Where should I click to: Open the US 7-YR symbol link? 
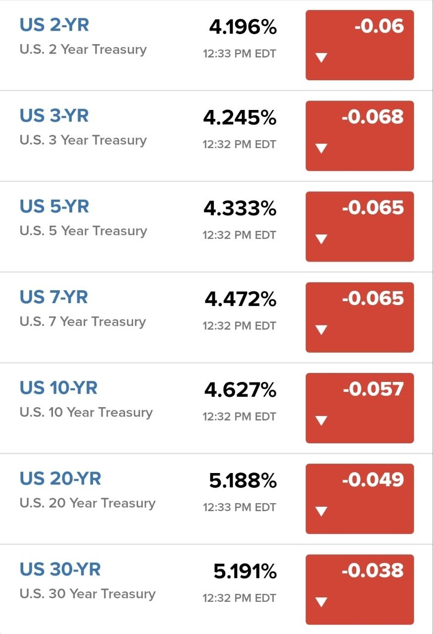pos(54,297)
